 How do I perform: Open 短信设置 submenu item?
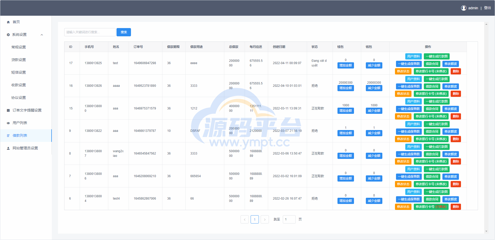pyautogui.click(x=19, y=72)
